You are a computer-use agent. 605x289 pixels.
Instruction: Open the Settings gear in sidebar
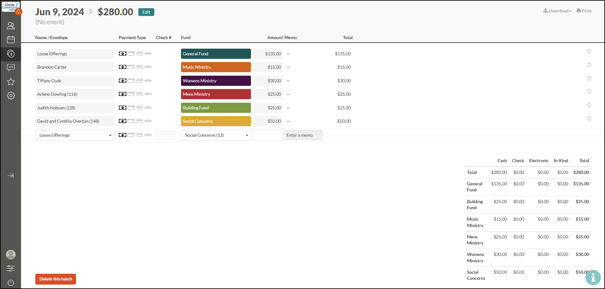pos(11,96)
